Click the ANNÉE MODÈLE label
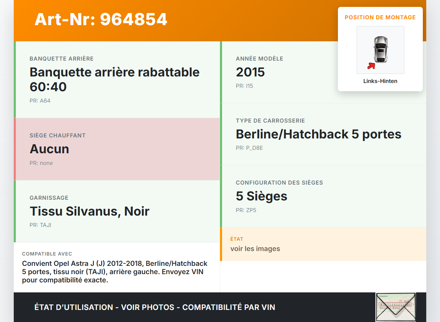Screen dimensions: 440x322 click(x=260, y=59)
